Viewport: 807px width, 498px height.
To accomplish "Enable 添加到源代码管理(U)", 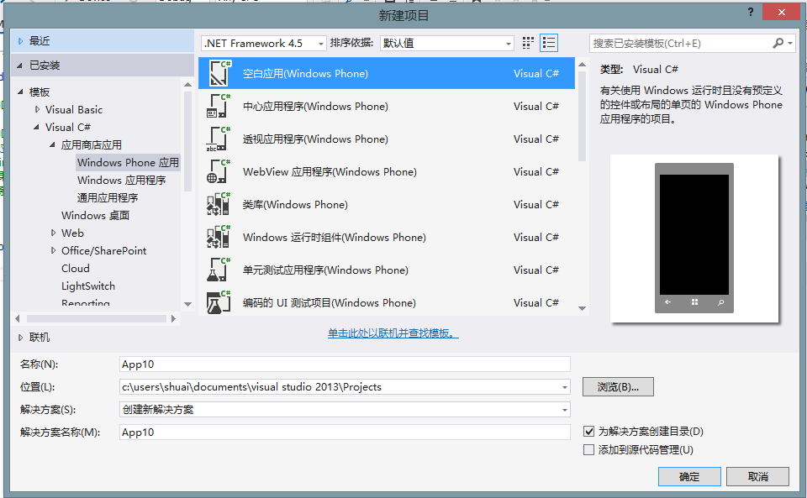I will tap(588, 449).
